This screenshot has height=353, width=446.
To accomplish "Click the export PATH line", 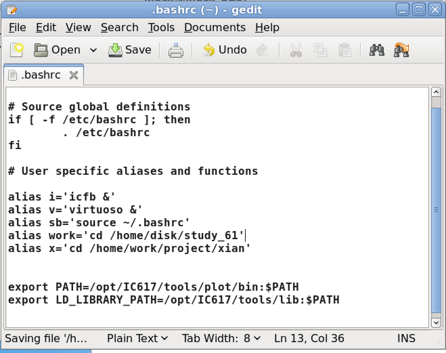I will pos(153,287).
